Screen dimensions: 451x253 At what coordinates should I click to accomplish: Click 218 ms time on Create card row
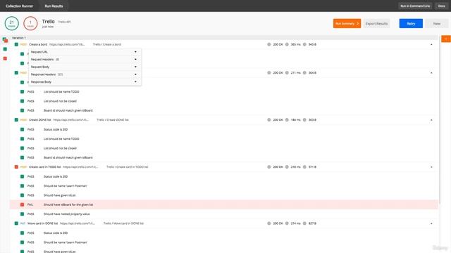click(x=296, y=167)
